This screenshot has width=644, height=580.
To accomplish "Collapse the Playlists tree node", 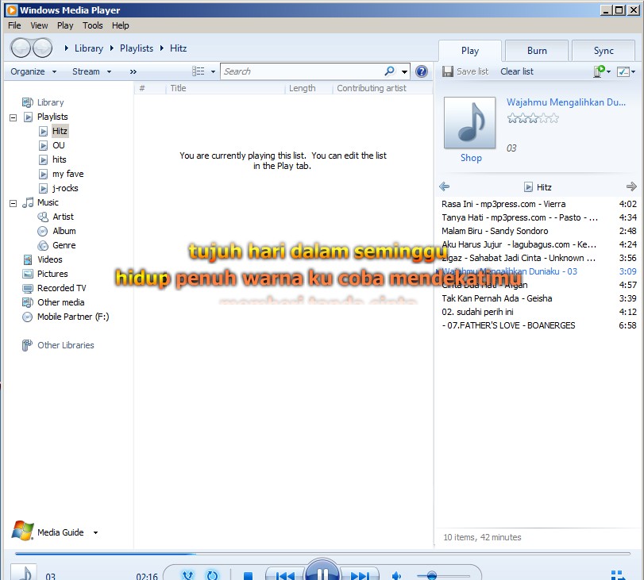I will point(13,117).
